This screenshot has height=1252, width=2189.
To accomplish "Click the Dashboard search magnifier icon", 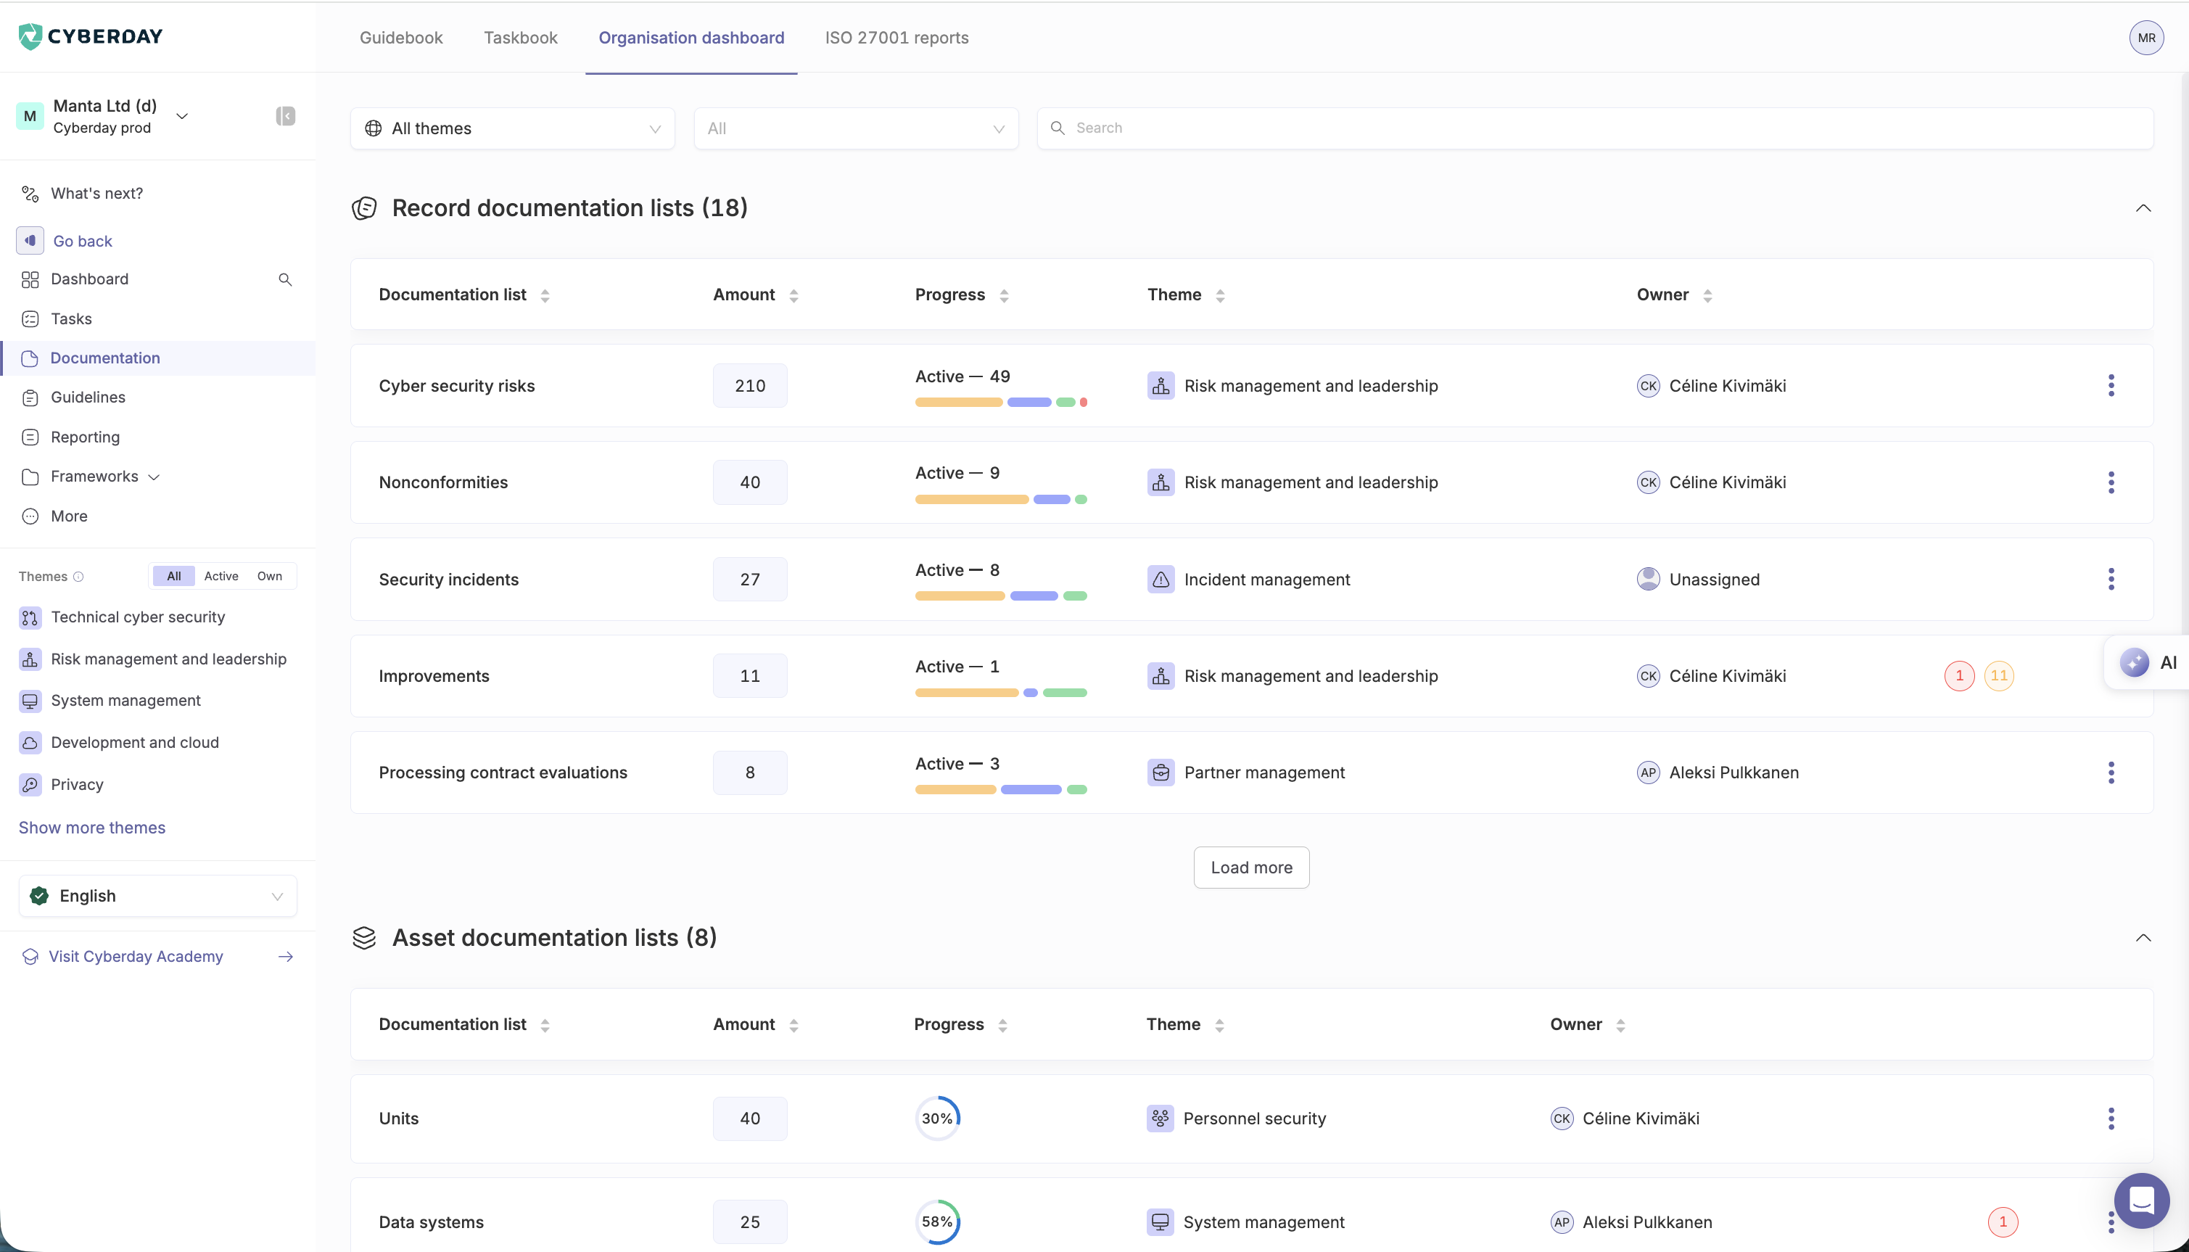I will pos(286,279).
